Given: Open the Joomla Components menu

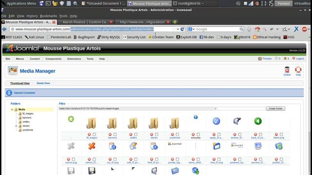Looking at the screenshot, I should click(x=54, y=59).
